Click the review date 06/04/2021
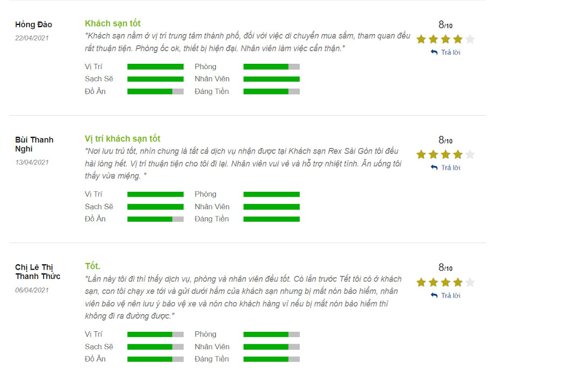Screen dimensions: 587x381 (x=32, y=290)
